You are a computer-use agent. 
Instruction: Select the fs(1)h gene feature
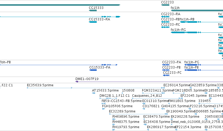197,10
